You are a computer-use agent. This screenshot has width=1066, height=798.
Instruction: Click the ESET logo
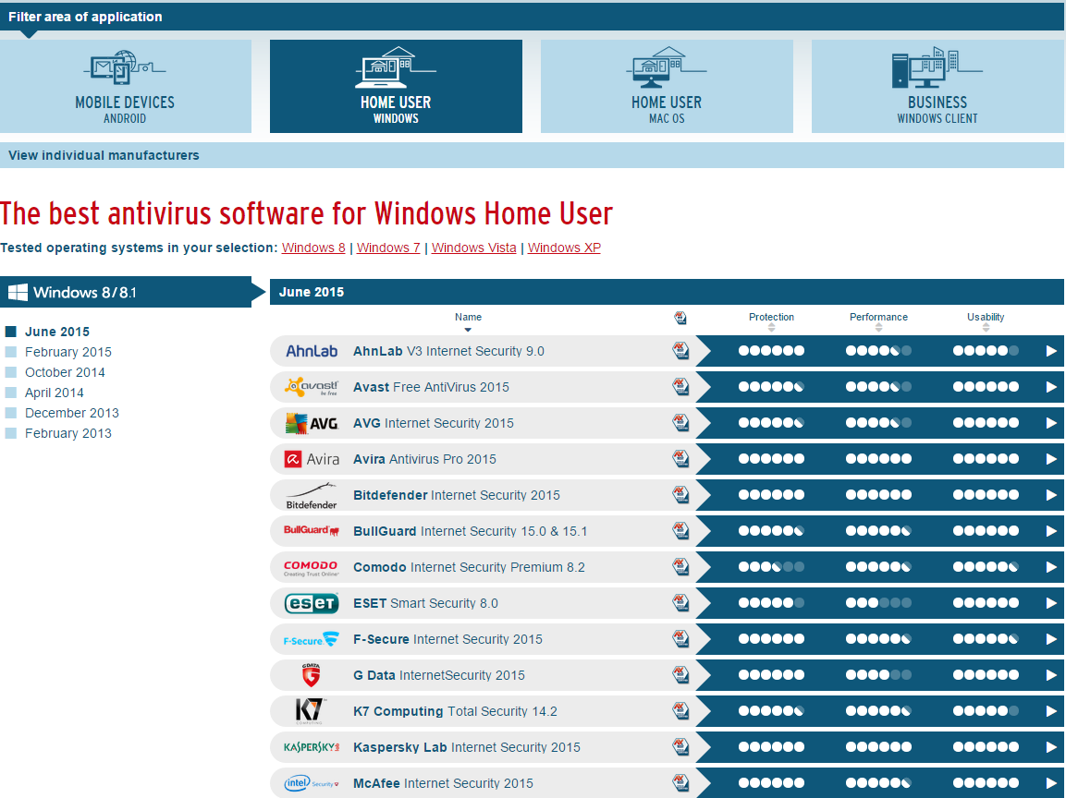point(312,603)
